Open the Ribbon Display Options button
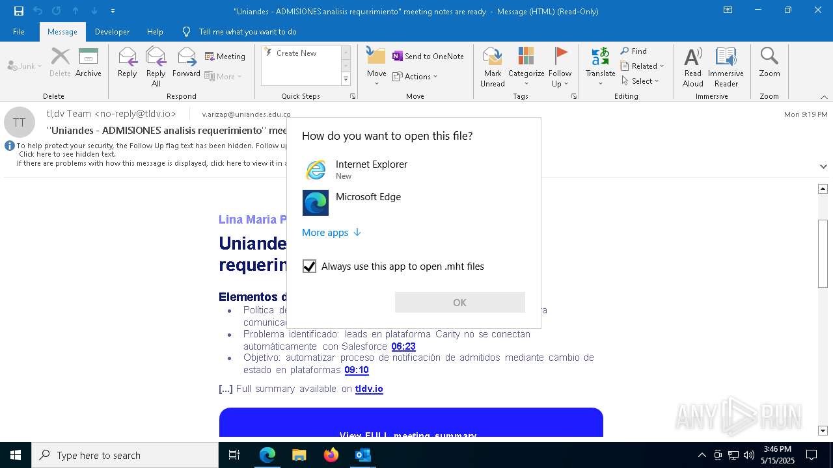Screen dimensions: 833x468 (728, 10)
